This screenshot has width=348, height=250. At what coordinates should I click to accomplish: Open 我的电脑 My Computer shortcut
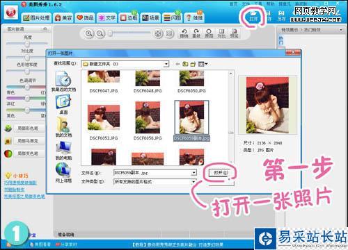(63, 150)
